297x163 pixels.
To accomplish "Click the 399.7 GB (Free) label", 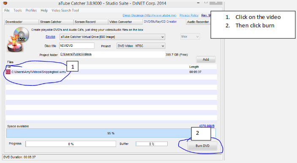I will (x=177, y=55).
